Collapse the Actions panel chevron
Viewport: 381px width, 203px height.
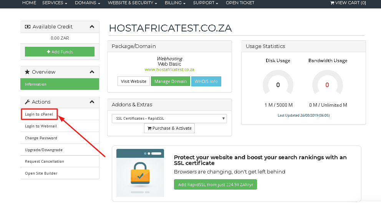(x=92, y=102)
